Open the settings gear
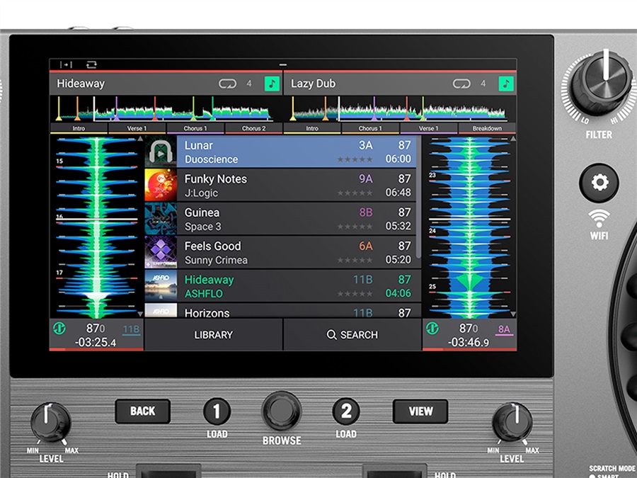The image size is (637, 478). pyautogui.click(x=599, y=182)
